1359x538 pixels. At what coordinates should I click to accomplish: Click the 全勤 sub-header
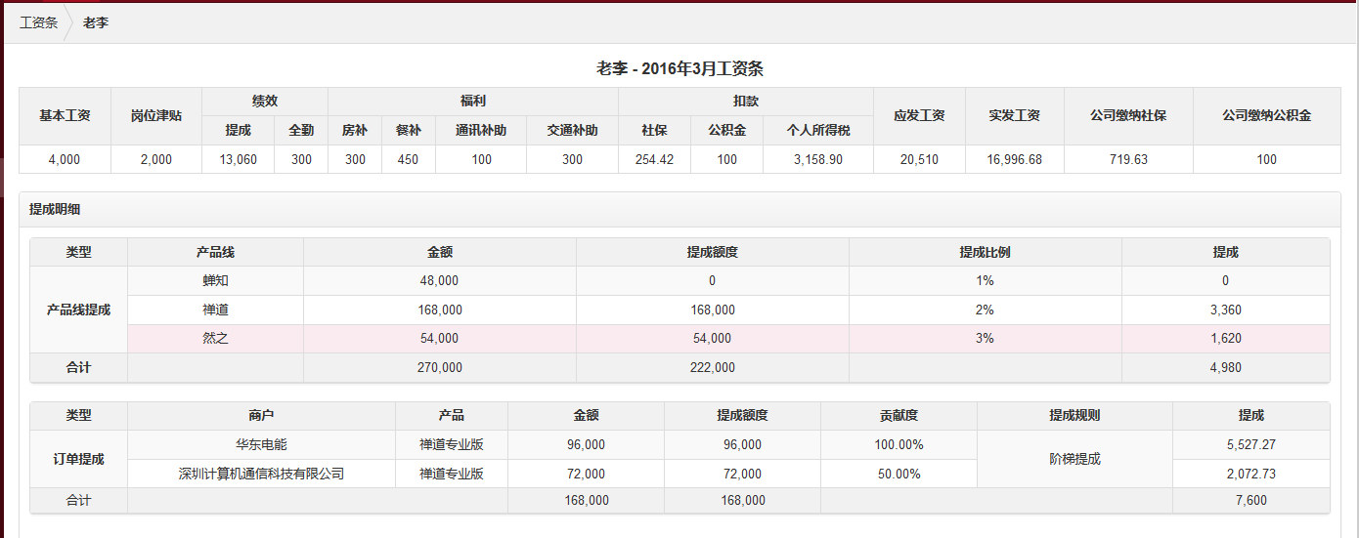[301, 130]
